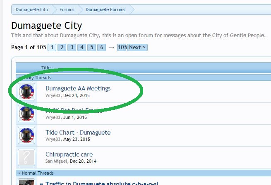Open the Tide Chart - Dumaguete thread
Screen dimensions: 271x185
coord(78,133)
